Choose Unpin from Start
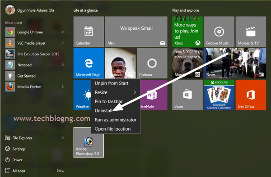Image resolution: width=271 pixels, height=177 pixels. point(116,83)
